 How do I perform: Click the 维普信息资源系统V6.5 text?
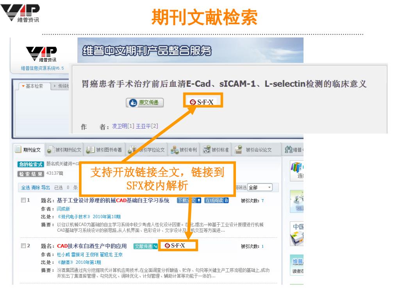42,68
